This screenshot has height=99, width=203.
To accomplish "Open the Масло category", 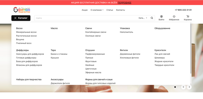I will coord(54,28).
